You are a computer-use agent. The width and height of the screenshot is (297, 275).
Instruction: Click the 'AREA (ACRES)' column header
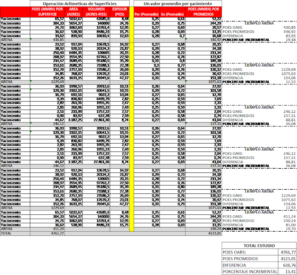[x=73, y=12]
